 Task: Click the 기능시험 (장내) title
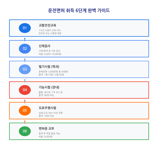coord(49,87)
